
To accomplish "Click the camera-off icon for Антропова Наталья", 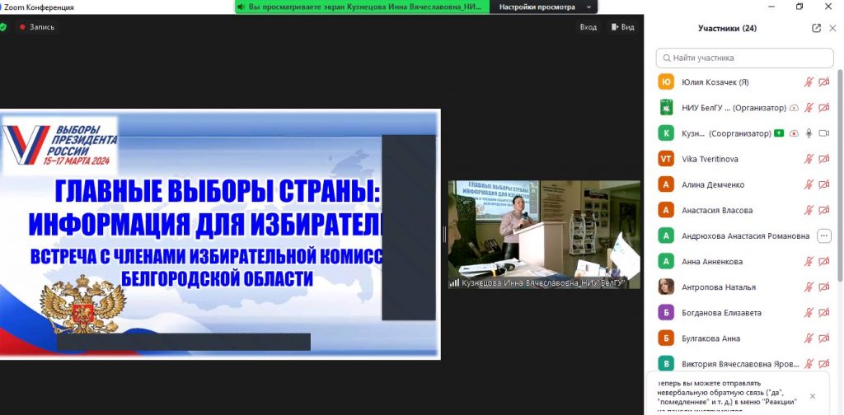I will (823, 287).
